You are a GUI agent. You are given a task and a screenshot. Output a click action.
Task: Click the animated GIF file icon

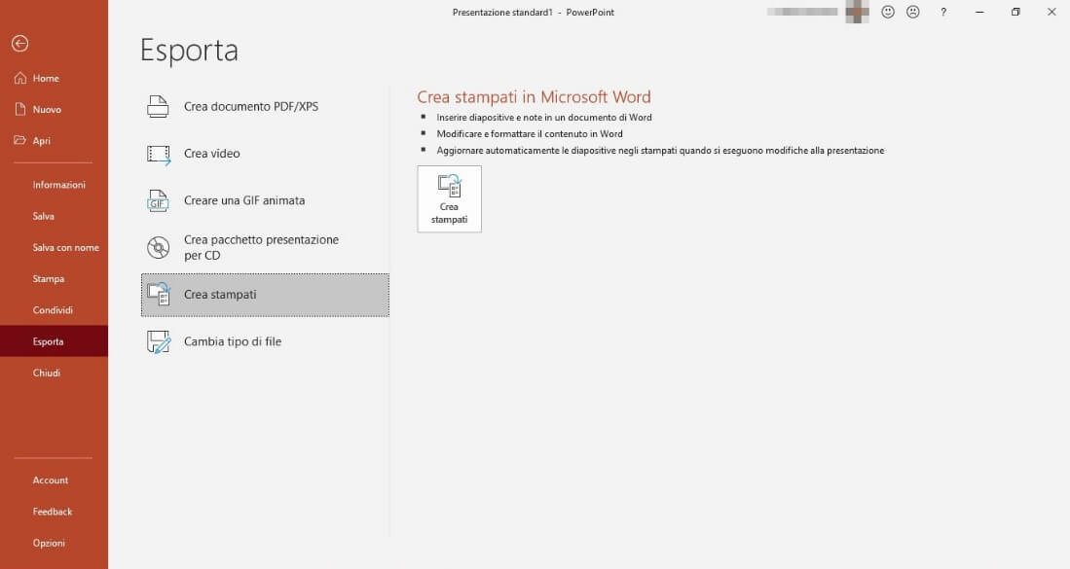point(159,201)
